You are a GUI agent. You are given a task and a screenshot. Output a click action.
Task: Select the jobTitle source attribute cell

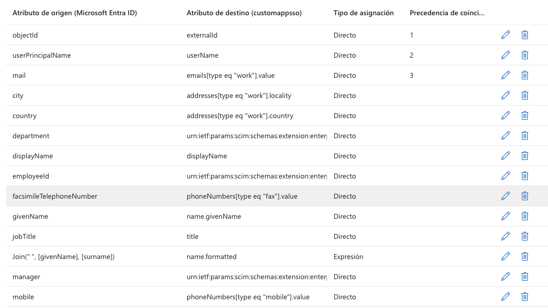pyautogui.click(x=24, y=237)
